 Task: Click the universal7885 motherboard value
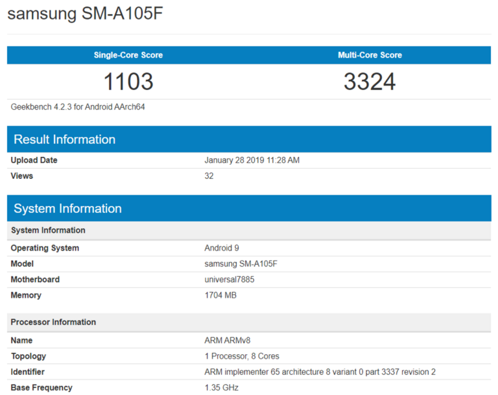(x=230, y=280)
